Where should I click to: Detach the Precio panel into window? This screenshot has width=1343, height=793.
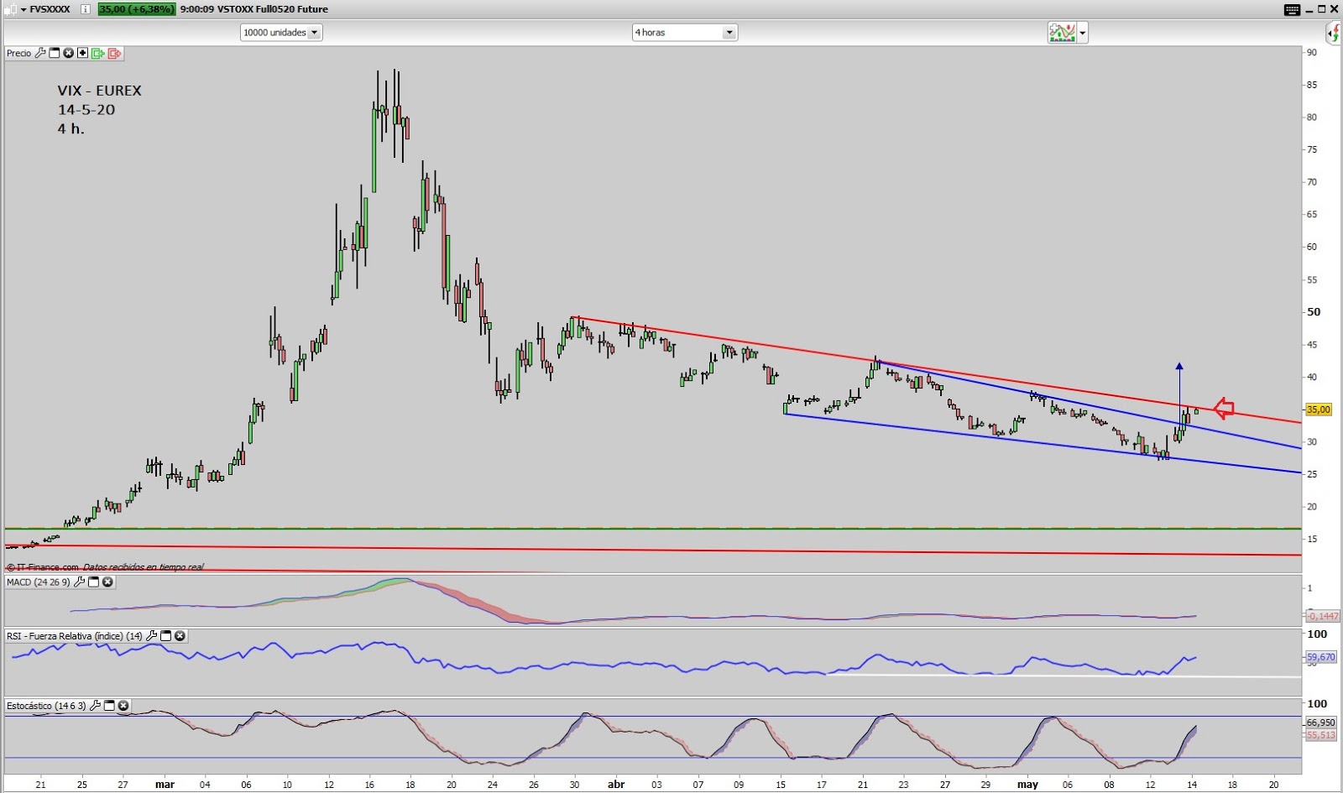click(x=55, y=53)
